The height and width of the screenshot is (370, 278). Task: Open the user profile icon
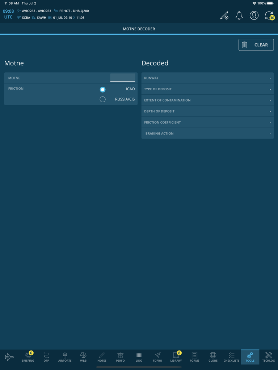254,16
